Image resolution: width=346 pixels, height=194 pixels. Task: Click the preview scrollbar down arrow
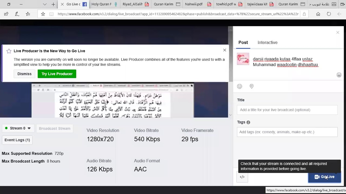(230, 115)
